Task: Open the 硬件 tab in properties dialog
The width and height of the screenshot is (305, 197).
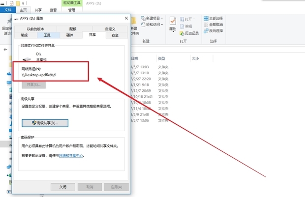Action: tap(70, 35)
